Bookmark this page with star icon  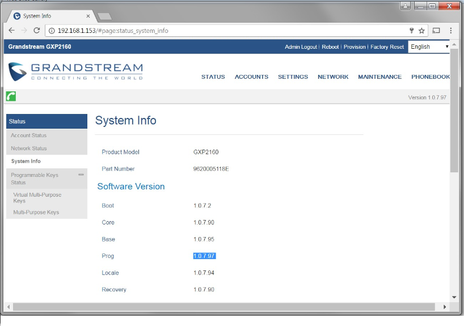point(421,31)
